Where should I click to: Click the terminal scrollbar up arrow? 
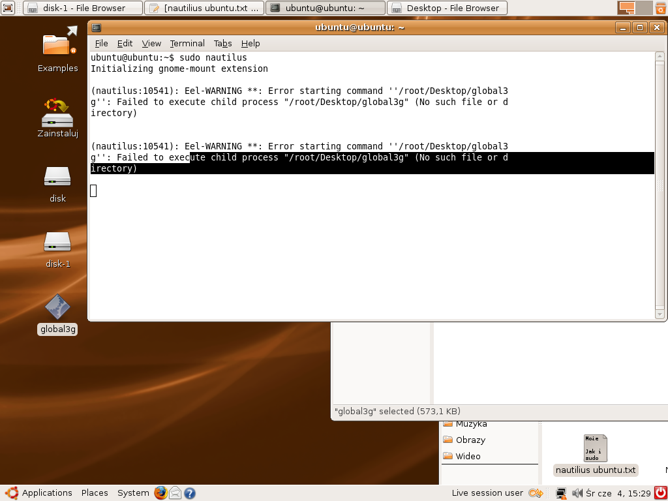pos(660,57)
